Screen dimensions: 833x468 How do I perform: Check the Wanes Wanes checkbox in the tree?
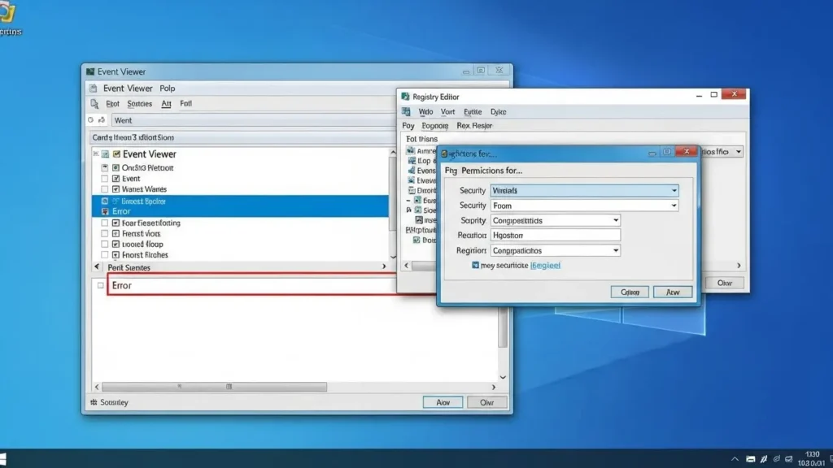click(x=104, y=189)
